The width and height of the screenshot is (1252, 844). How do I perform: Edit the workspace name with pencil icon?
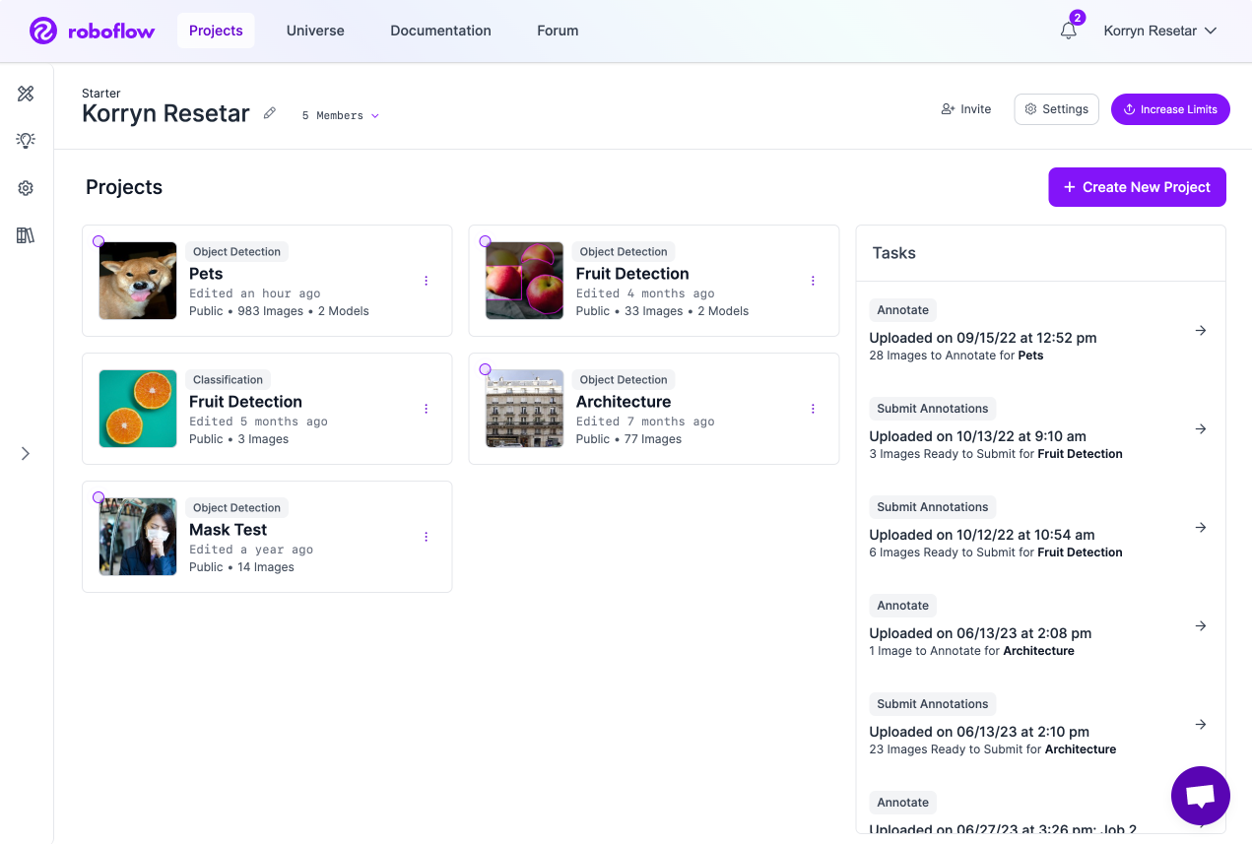click(x=270, y=113)
